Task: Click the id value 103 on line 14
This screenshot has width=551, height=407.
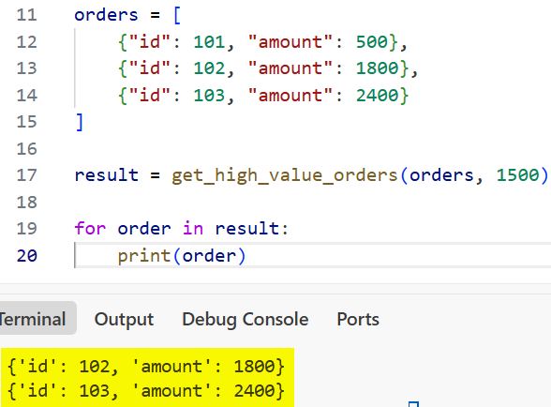Action: click(x=210, y=96)
